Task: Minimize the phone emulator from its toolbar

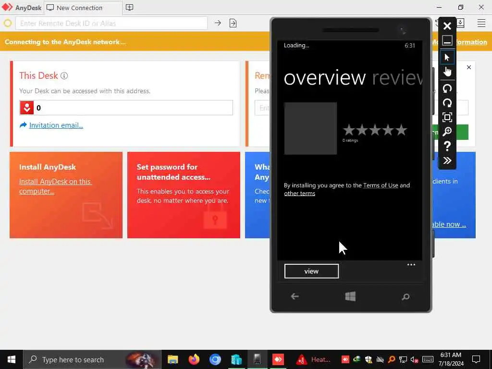Action: [447, 40]
